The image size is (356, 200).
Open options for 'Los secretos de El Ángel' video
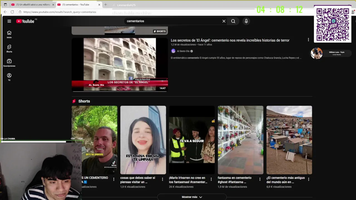coord(308,40)
